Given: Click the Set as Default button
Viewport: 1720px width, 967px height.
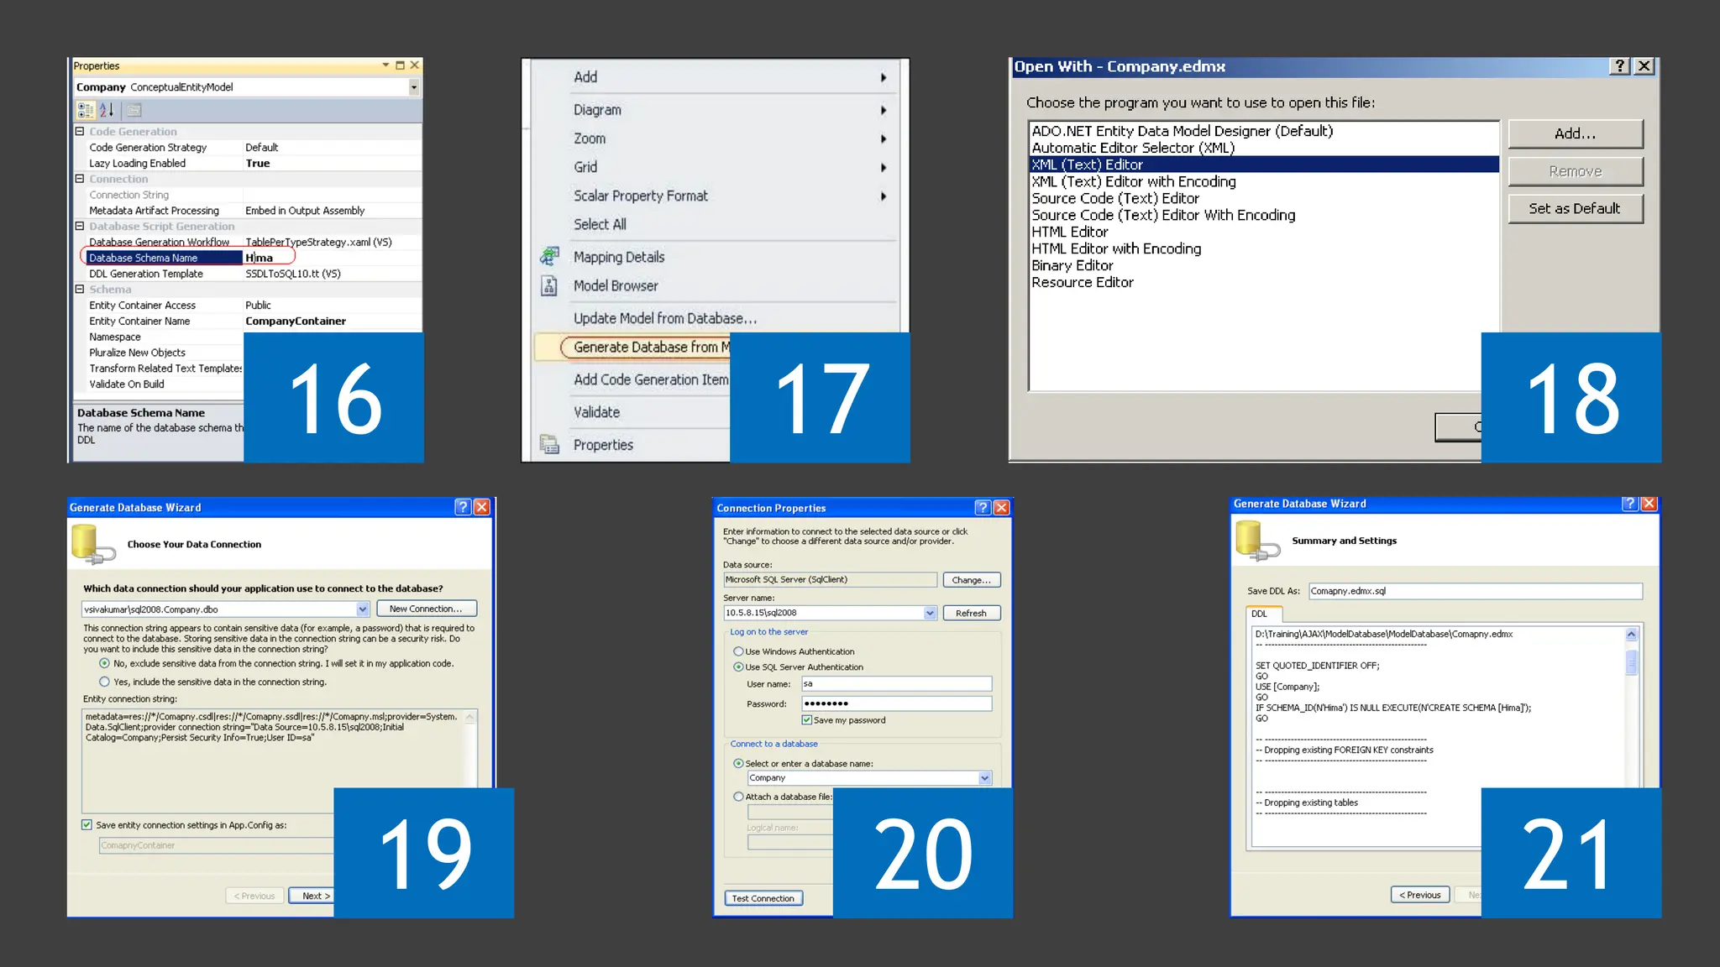Looking at the screenshot, I should click(1575, 209).
